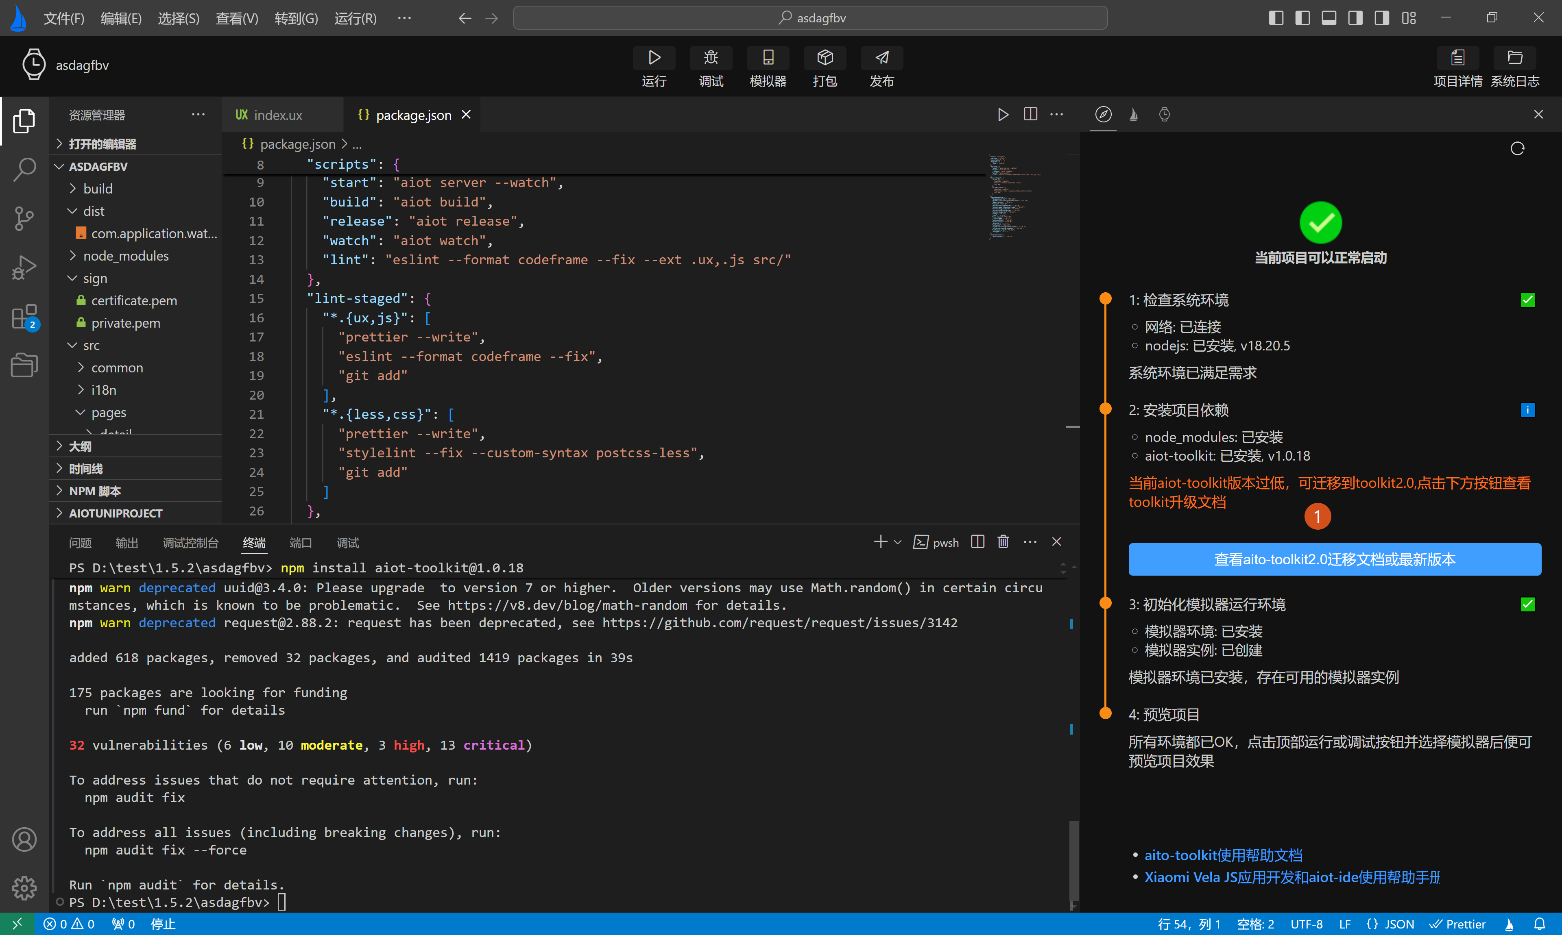Close the package.json tab

(466, 114)
